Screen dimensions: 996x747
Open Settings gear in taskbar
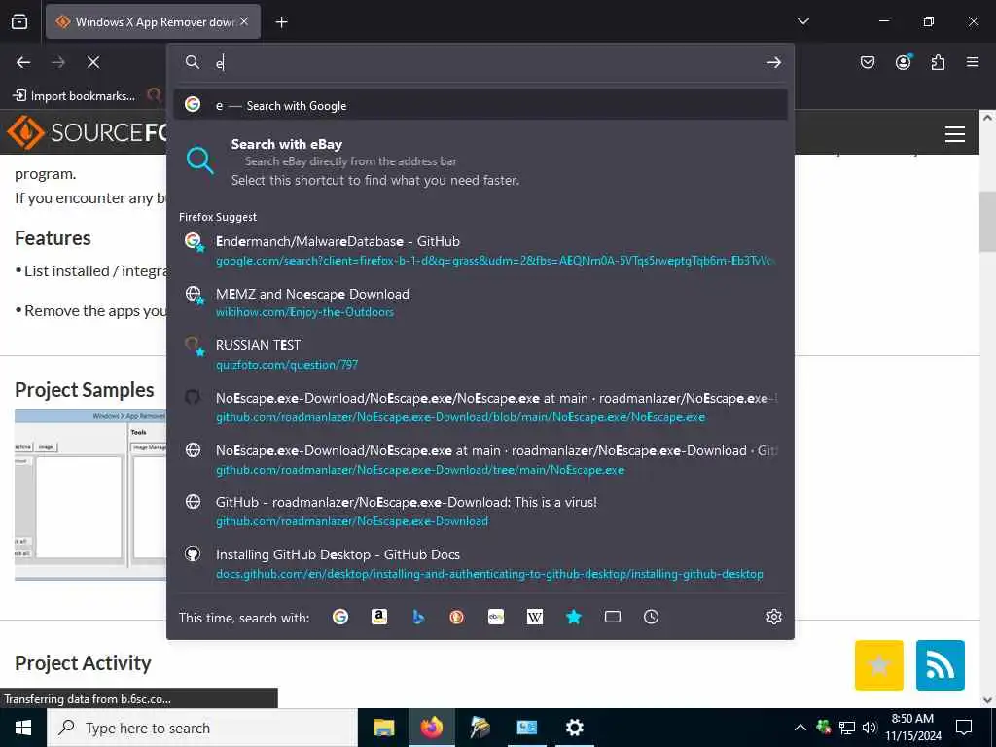(x=574, y=728)
